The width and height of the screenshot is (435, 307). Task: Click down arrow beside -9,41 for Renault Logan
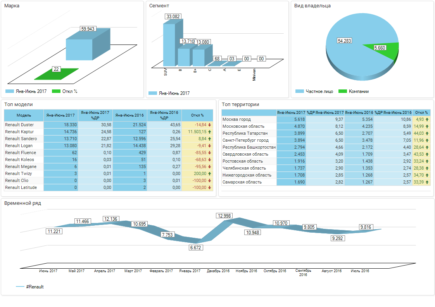point(210,146)
